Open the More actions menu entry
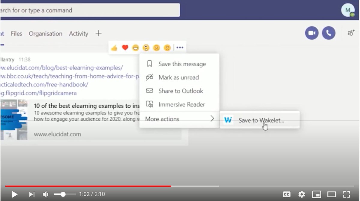This screenshot has height=201, width=360. point(179,119)
